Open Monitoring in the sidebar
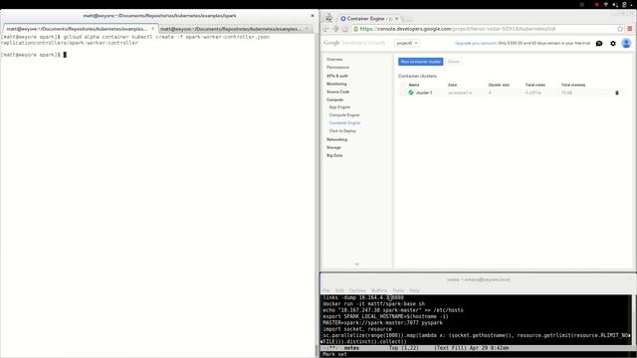The height and width of the screenshot is (358, 637). click(x=336, y=84)
